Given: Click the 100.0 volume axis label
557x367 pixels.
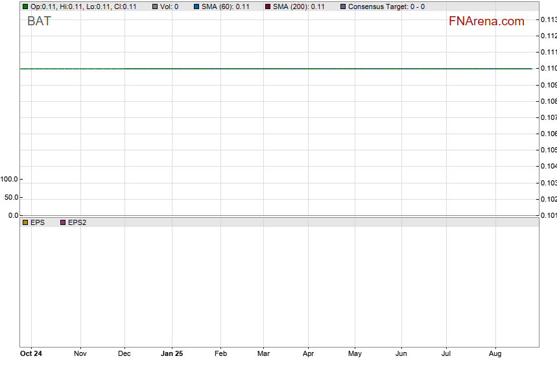Looking at the screenshot, I should click(10, 179).
